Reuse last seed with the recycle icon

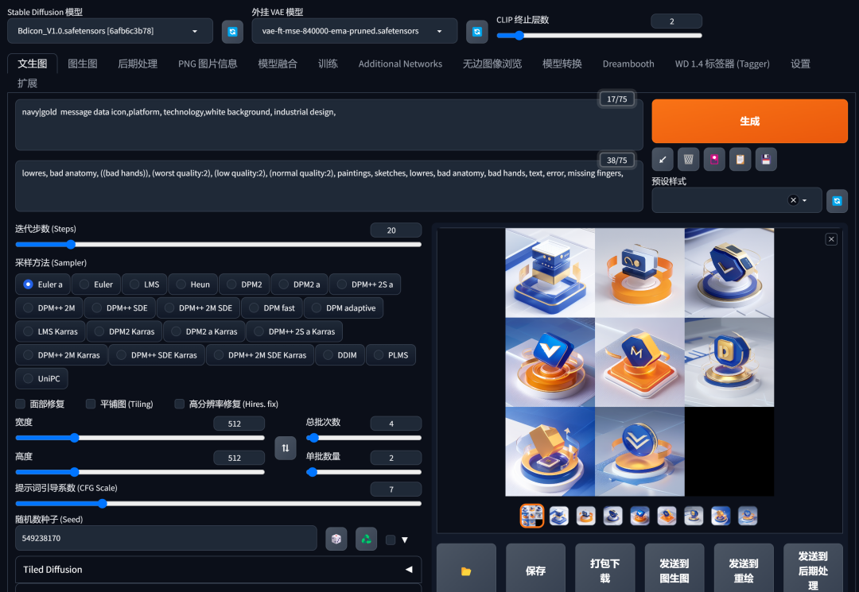(366, 539)
